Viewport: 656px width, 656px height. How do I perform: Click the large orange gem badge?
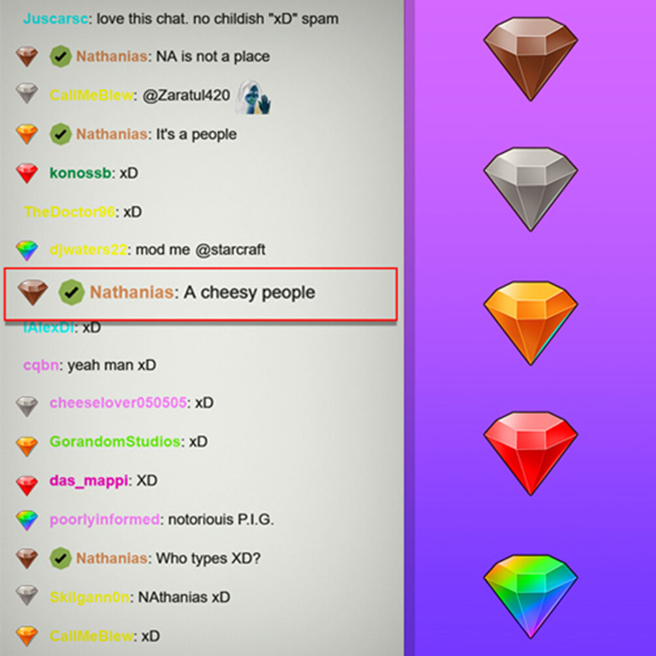[531, 323]
